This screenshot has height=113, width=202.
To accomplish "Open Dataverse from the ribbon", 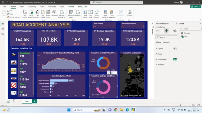I will click(x=54, y=13).
